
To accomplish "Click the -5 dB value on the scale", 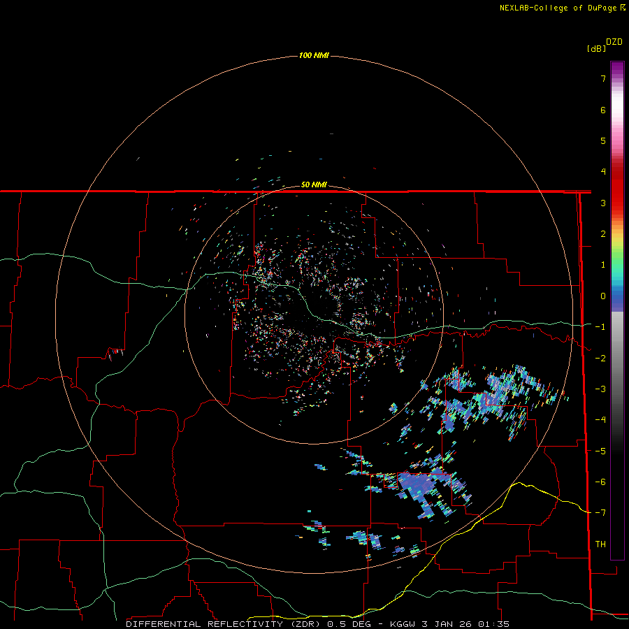I will pos(600,451).
